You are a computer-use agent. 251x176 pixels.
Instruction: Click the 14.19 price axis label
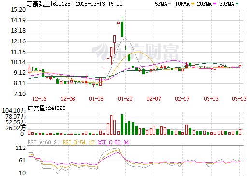(18, 20)
